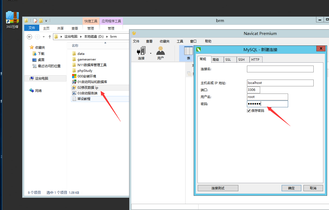Open Navicat 窗口 menu
Viewport: 329px width, 210px height.
coord(193,41)
